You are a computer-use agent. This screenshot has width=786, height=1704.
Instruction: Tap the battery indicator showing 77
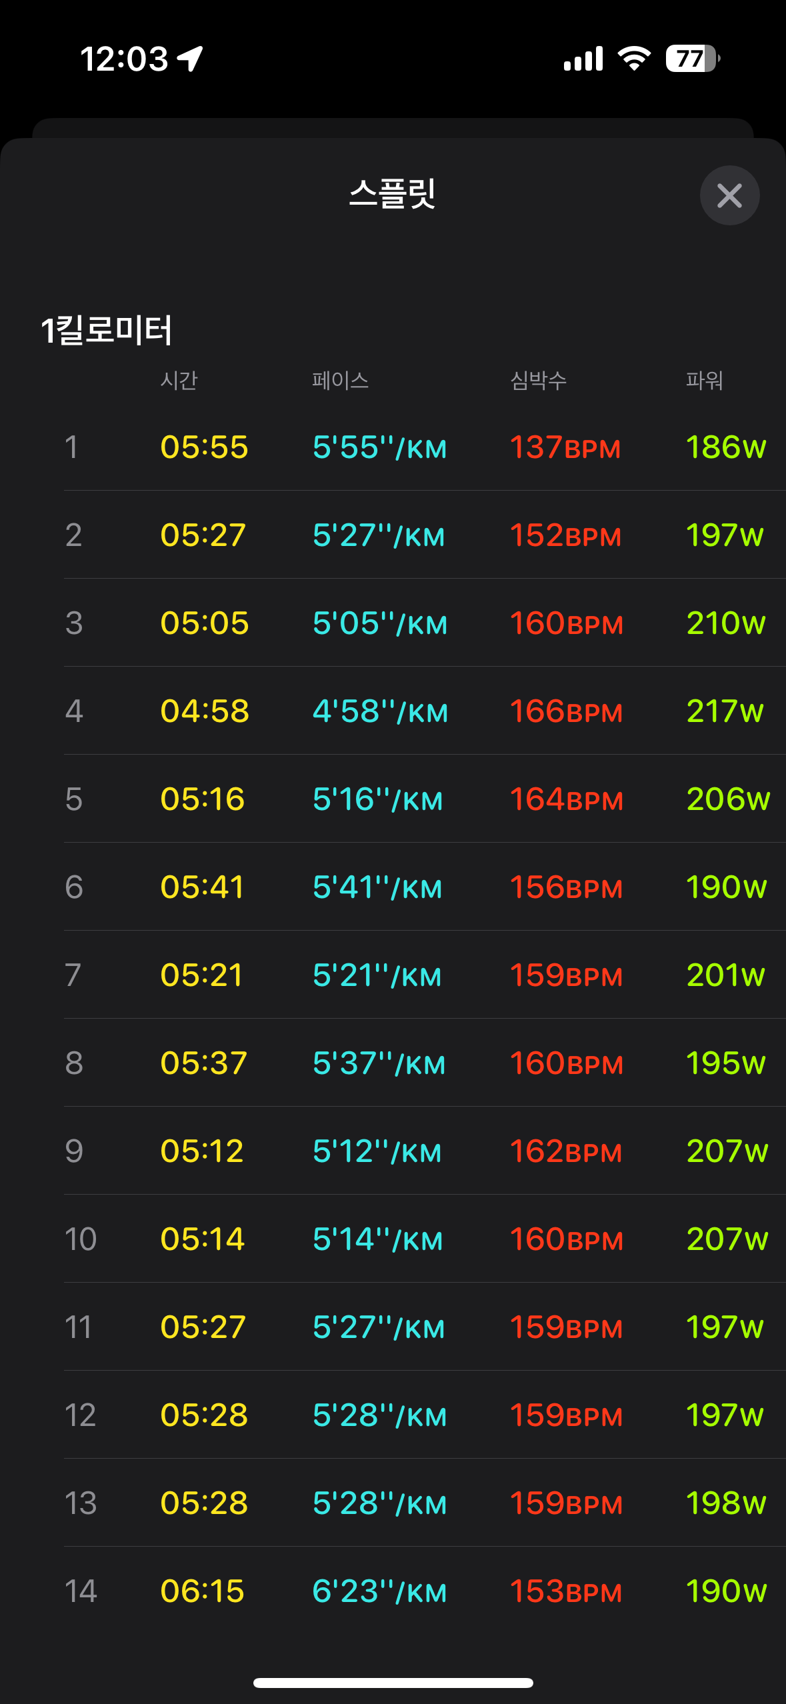[x=692, y=59]
